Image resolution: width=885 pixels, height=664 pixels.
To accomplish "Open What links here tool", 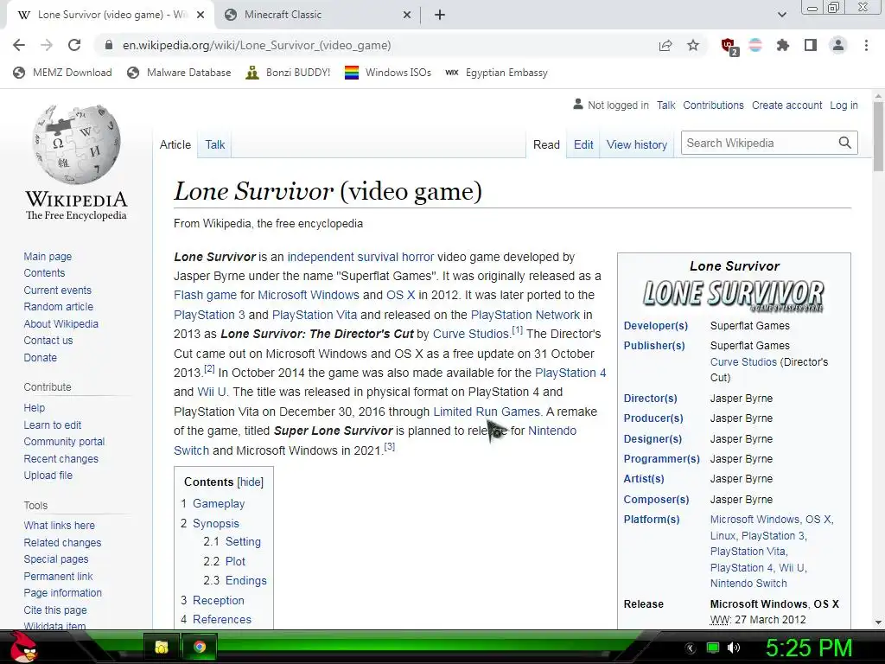I will click(60, 525).
